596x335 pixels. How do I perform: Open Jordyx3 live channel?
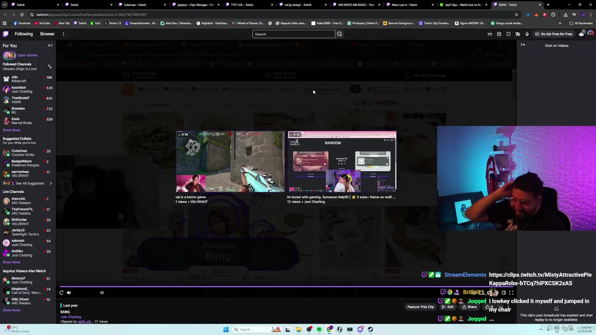coord(27,232)
